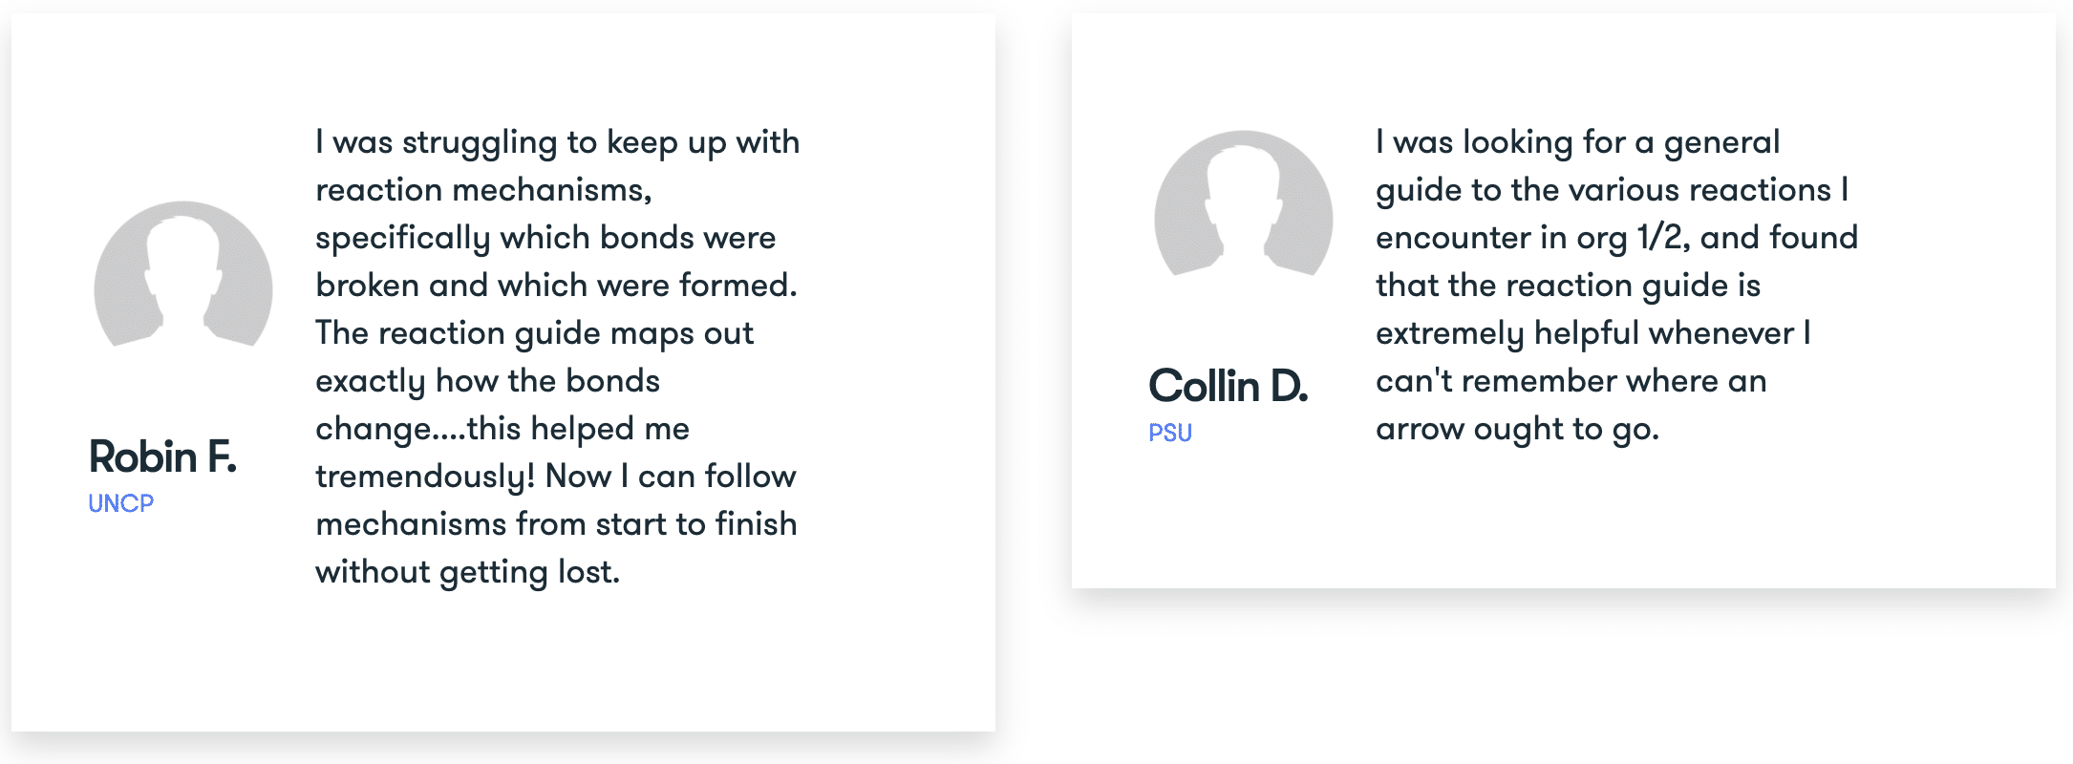Image resolution: width=2073 pixels, height=764 pixels.
Task: Click "guide to the various reactions I" line
Action: [1612, 190]
